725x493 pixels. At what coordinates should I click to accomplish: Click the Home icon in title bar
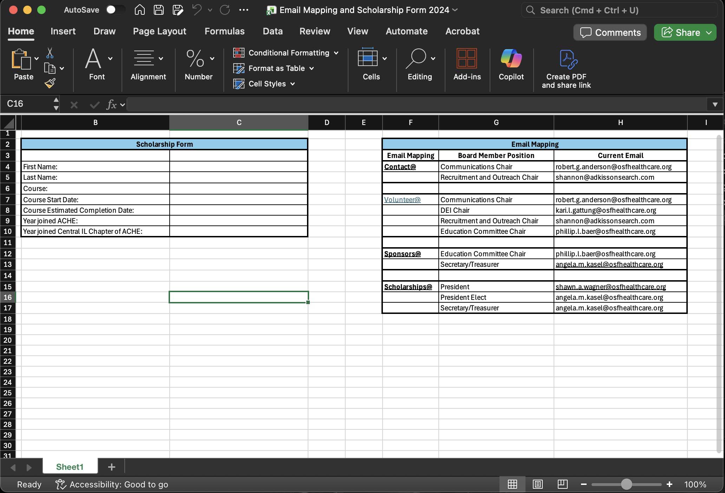tap(140, 10)
